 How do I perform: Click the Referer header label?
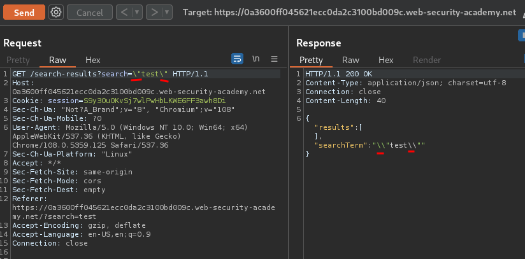[28, 199]
